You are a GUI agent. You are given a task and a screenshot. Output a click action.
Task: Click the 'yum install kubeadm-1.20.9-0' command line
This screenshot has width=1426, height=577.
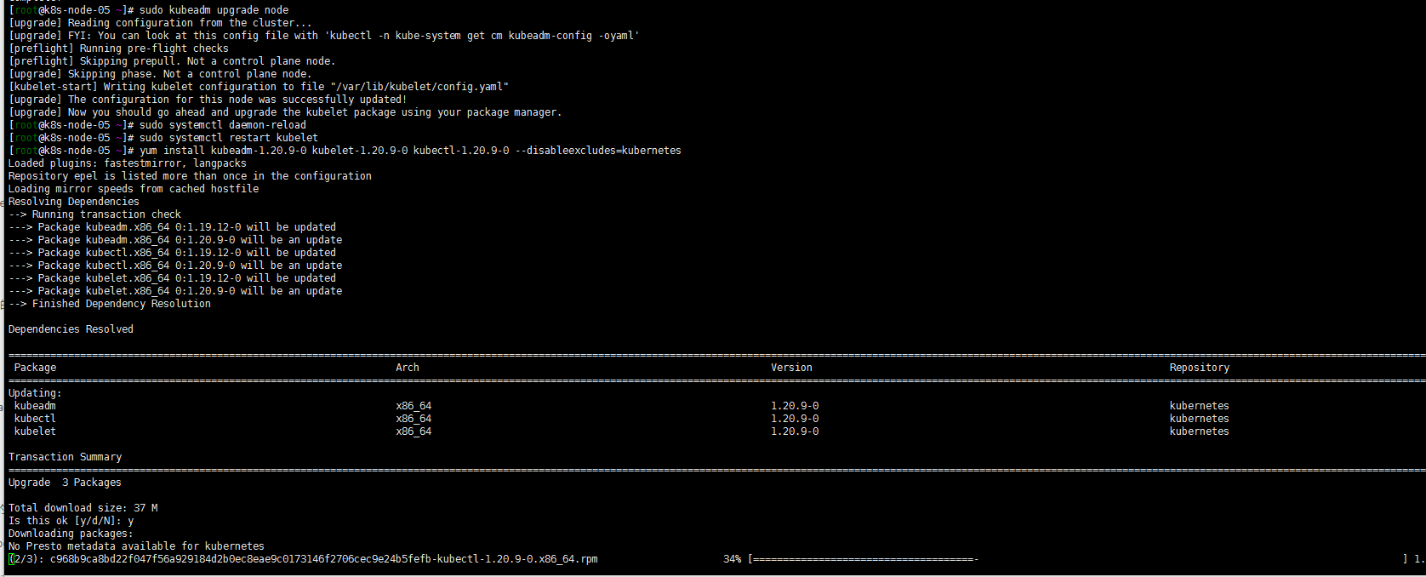click(x=410, y=151)
